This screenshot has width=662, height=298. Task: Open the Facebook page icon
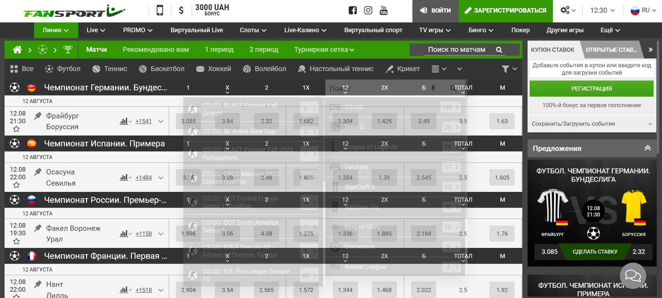352,11
